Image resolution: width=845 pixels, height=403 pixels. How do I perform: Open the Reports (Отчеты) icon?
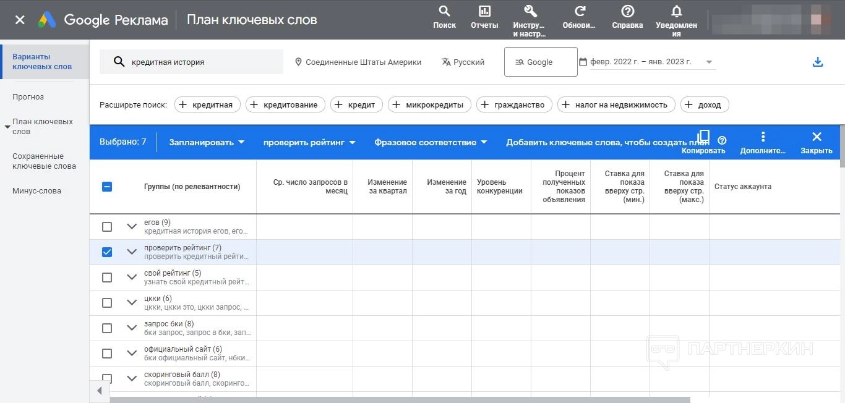coord(484,12)
